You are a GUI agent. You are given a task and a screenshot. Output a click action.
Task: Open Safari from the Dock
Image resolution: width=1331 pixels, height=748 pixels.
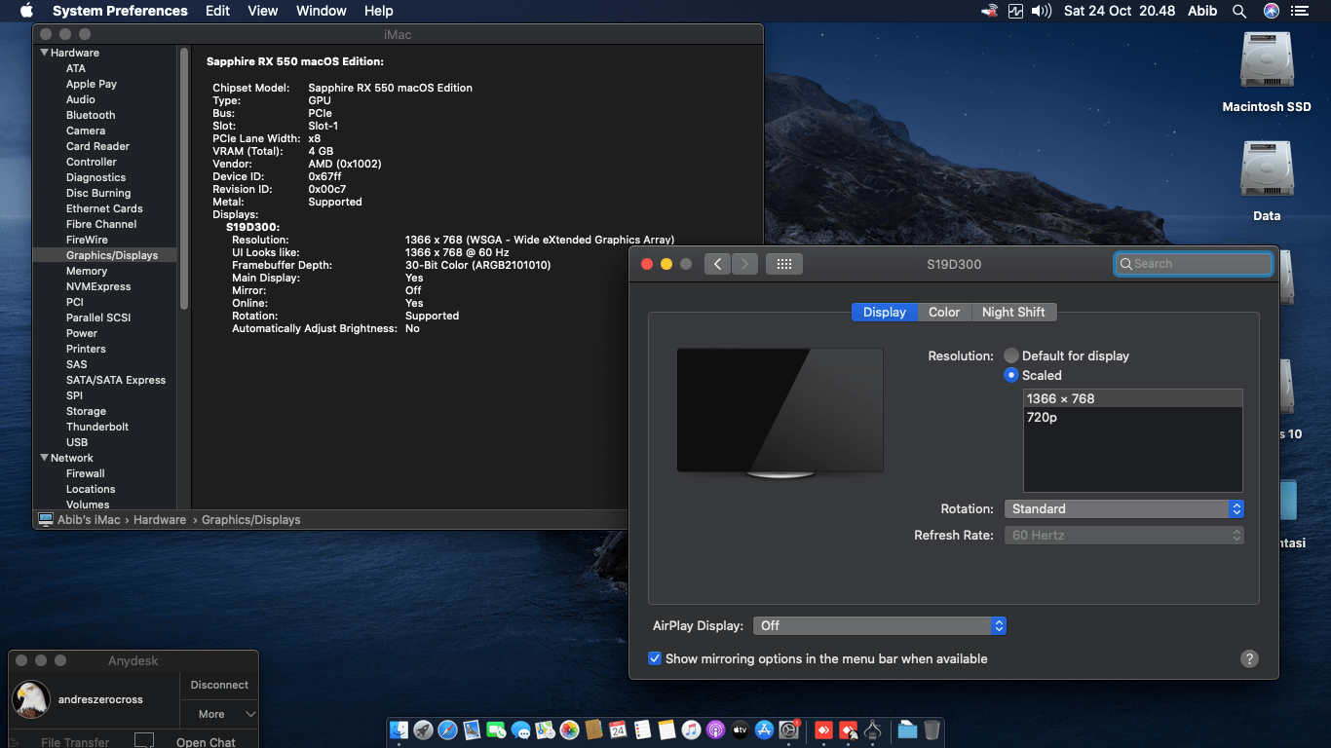447,729
